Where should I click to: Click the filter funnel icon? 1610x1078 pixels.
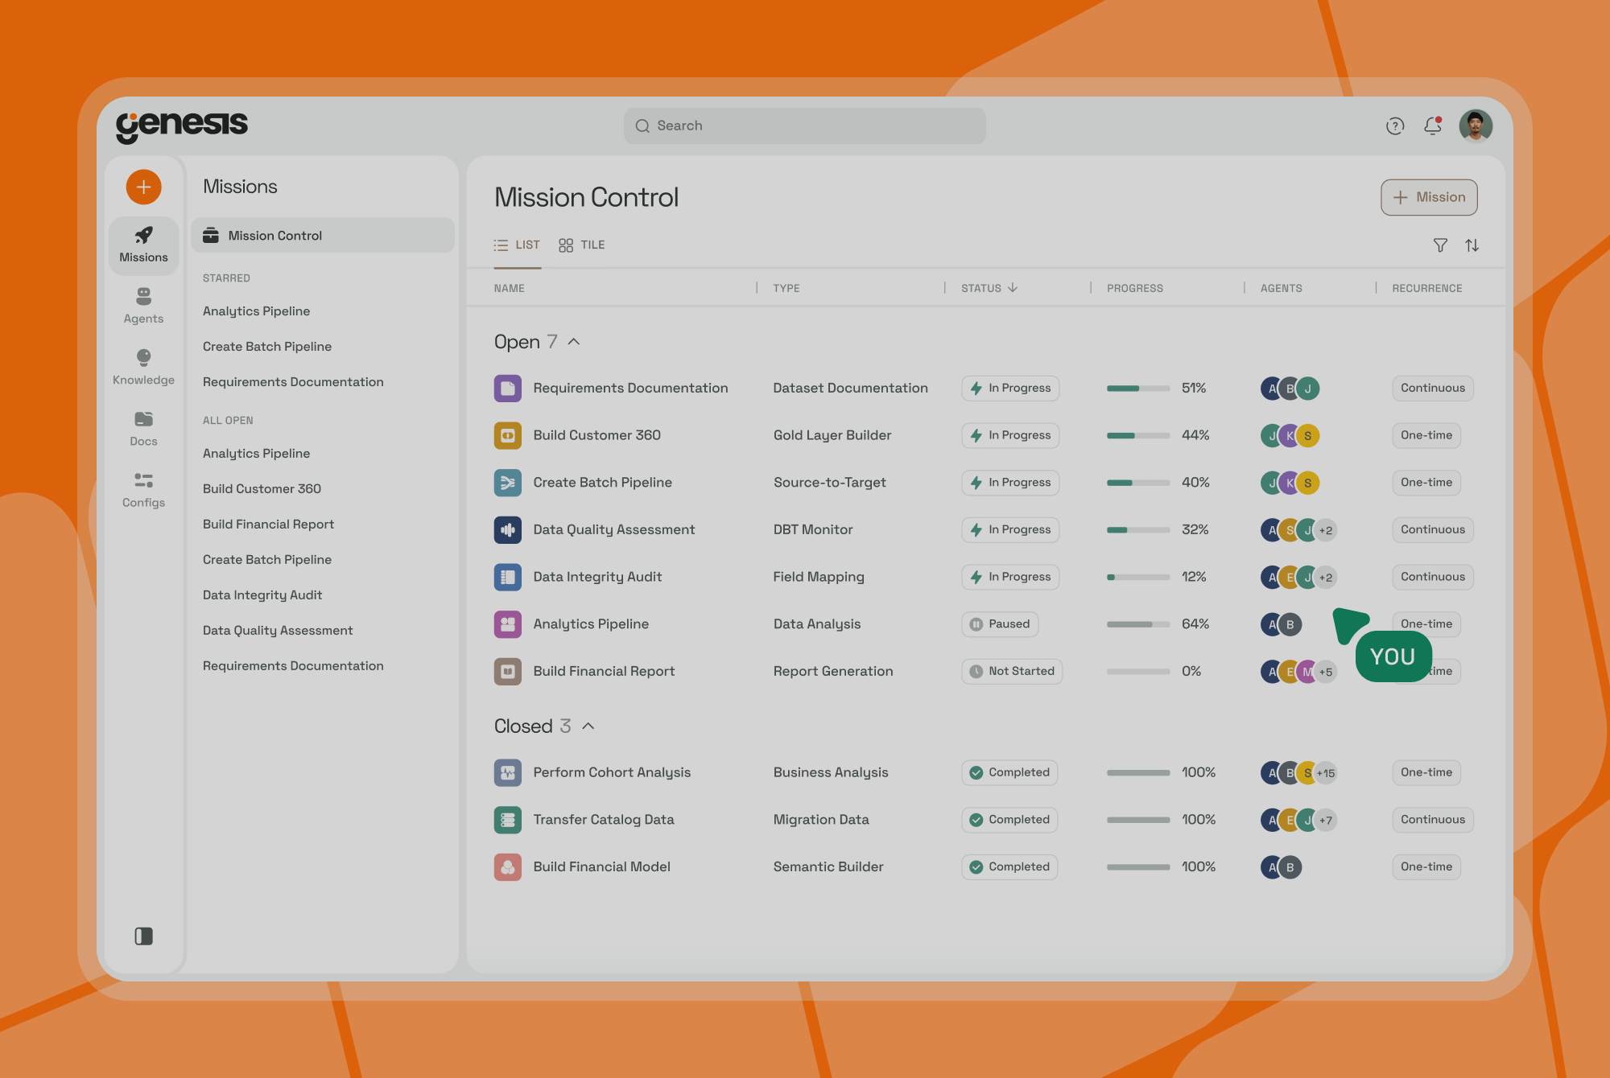pos(1440,245)
